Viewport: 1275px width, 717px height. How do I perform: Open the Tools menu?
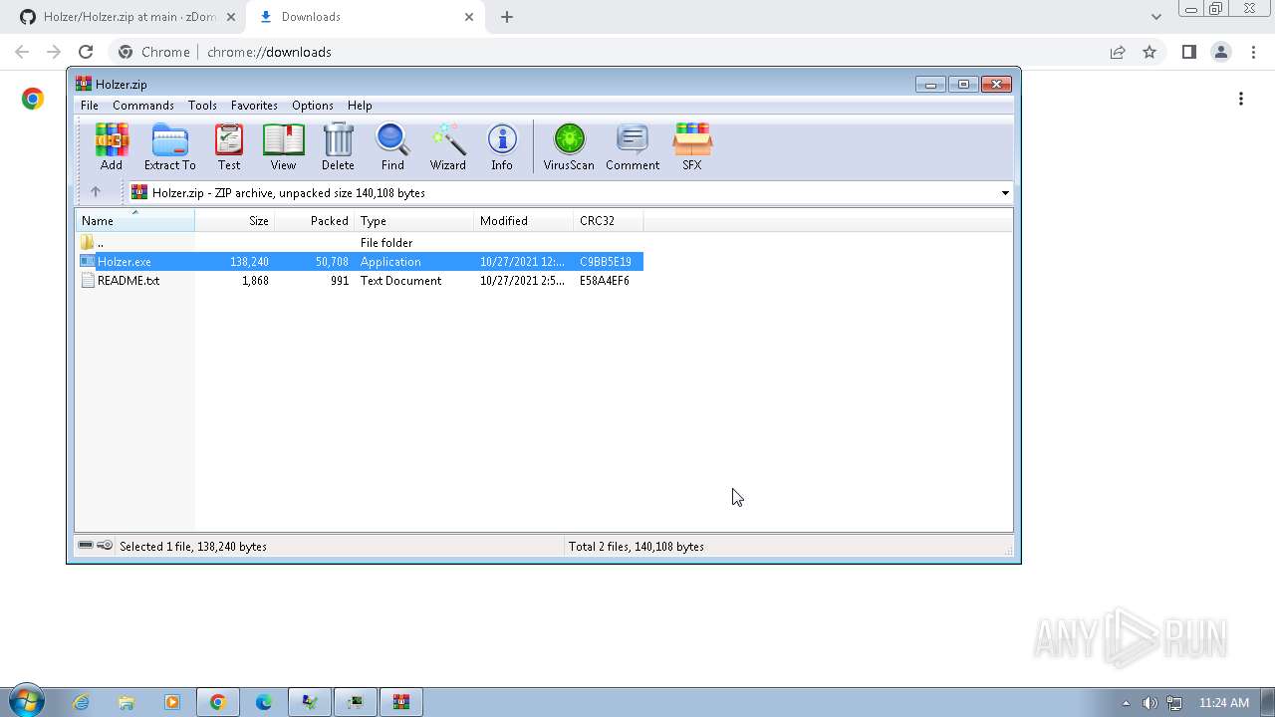pyautogui.click(x=202, y=106)
